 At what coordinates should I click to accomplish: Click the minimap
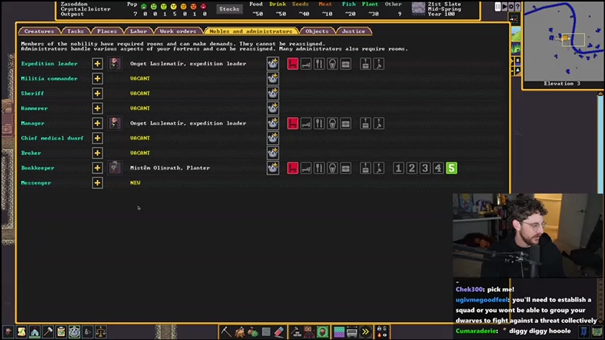pyautogui.click(x=563, y=42)
